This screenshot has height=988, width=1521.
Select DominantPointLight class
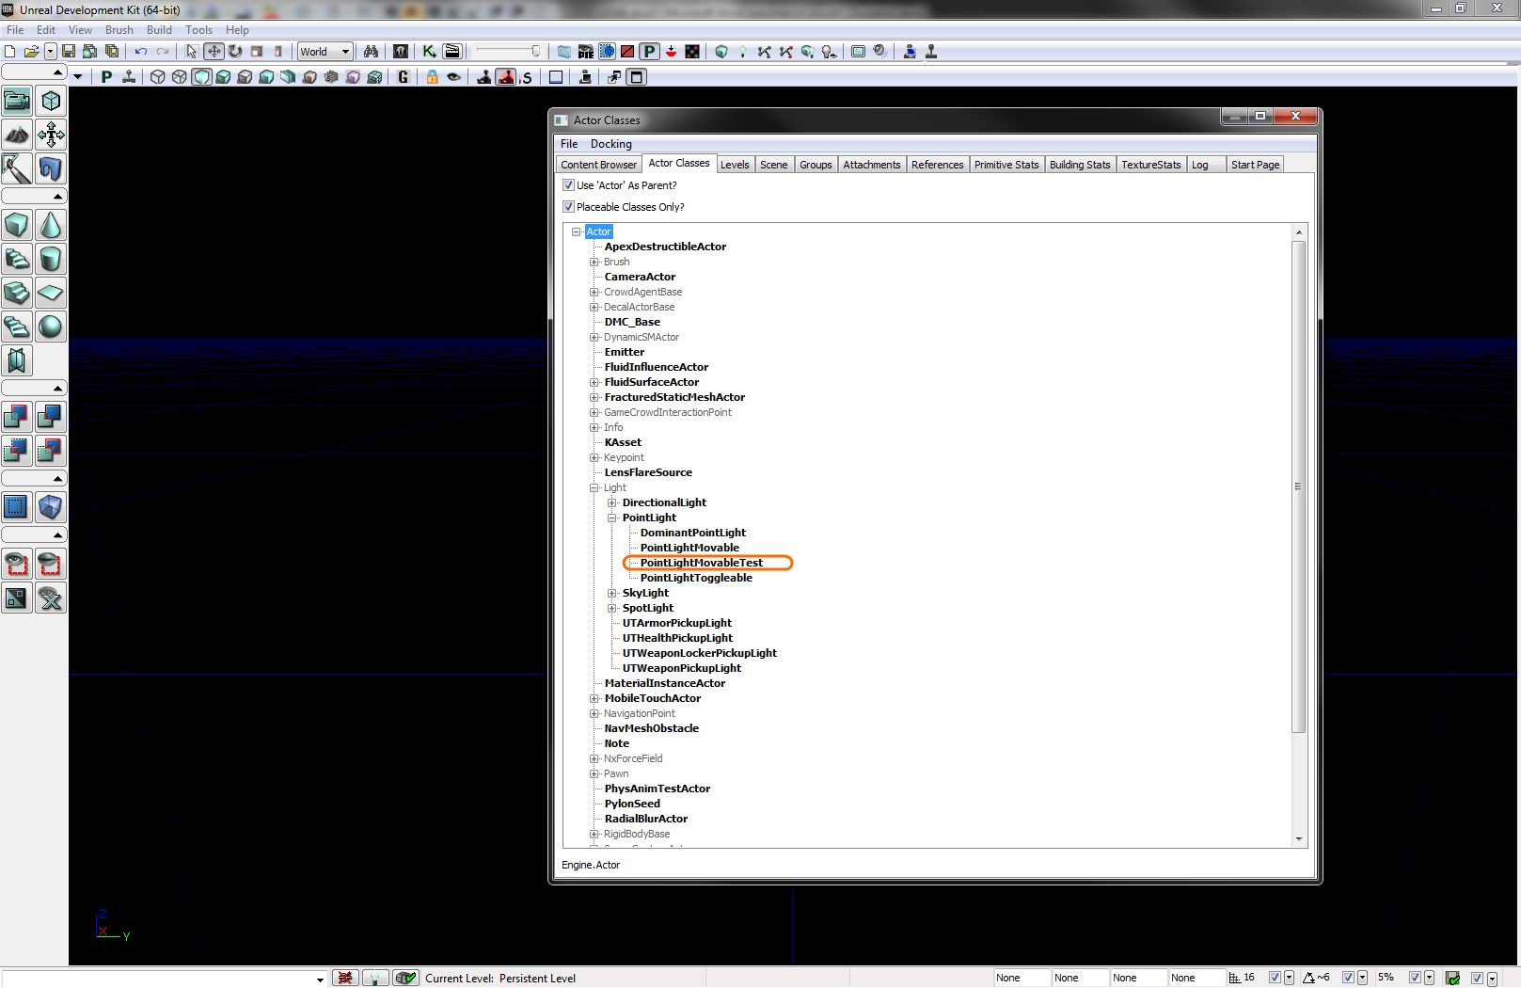point(693,533)
